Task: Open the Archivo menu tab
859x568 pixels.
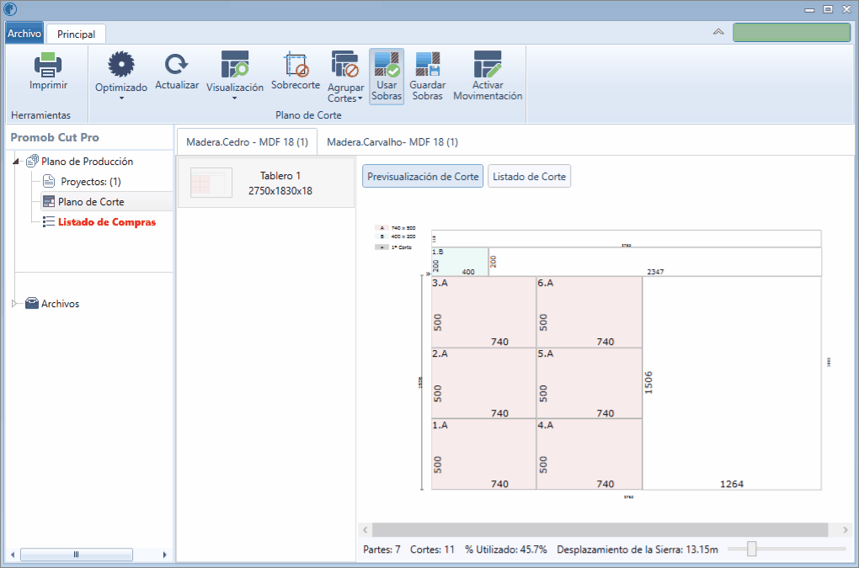Action: [x=24, y=34]
